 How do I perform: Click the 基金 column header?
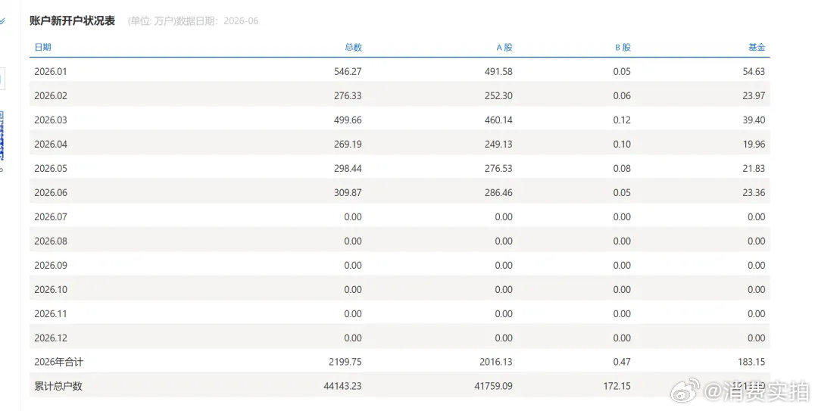(x=757, y=47)
